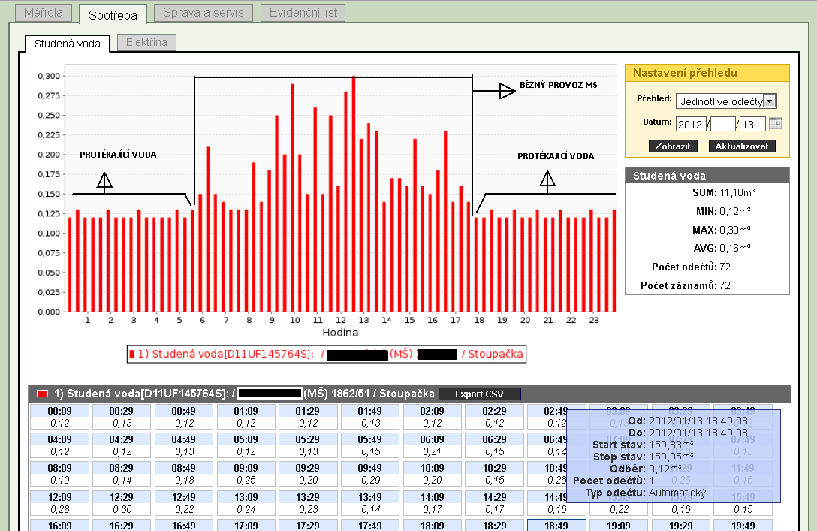
Task: Click the month field showing 1
Action: [x=722, y=124]
